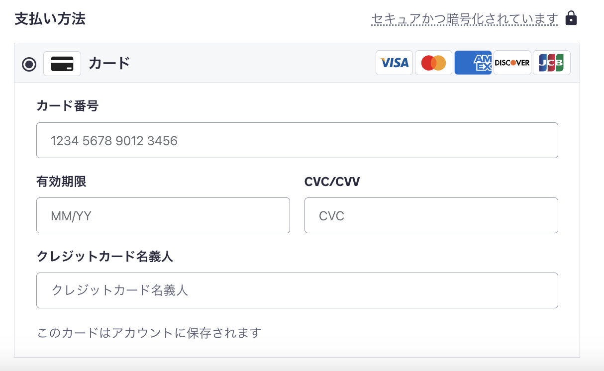Click the Mastercard logo
Screen dimensions: 604x371
tap(433, 63)
